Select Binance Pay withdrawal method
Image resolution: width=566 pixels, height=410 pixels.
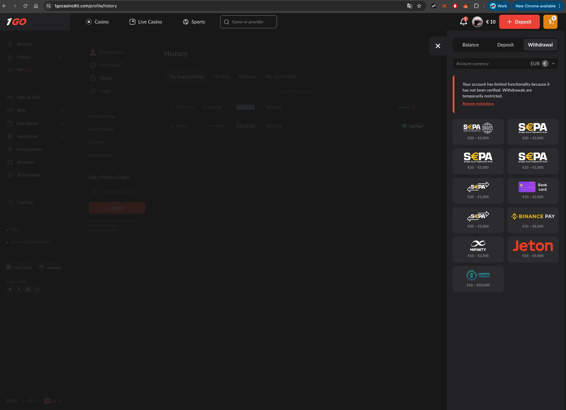click(x=533, y=220)
